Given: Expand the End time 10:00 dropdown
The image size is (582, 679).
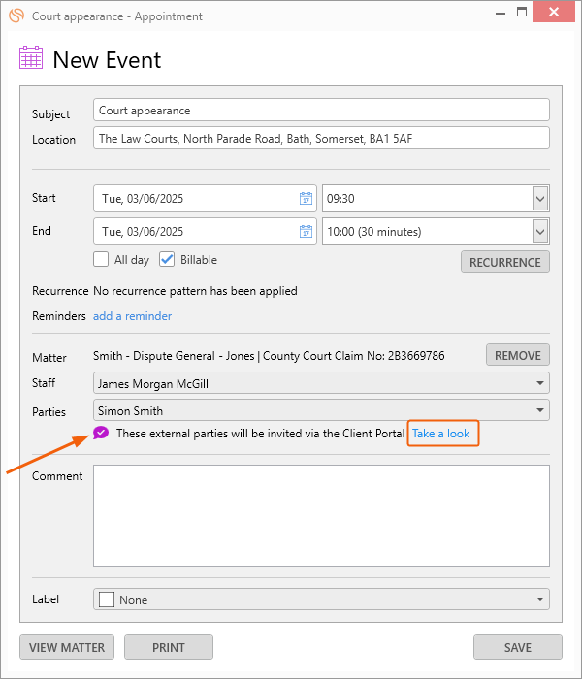Looking at the screenshot, I should (540, 232).
